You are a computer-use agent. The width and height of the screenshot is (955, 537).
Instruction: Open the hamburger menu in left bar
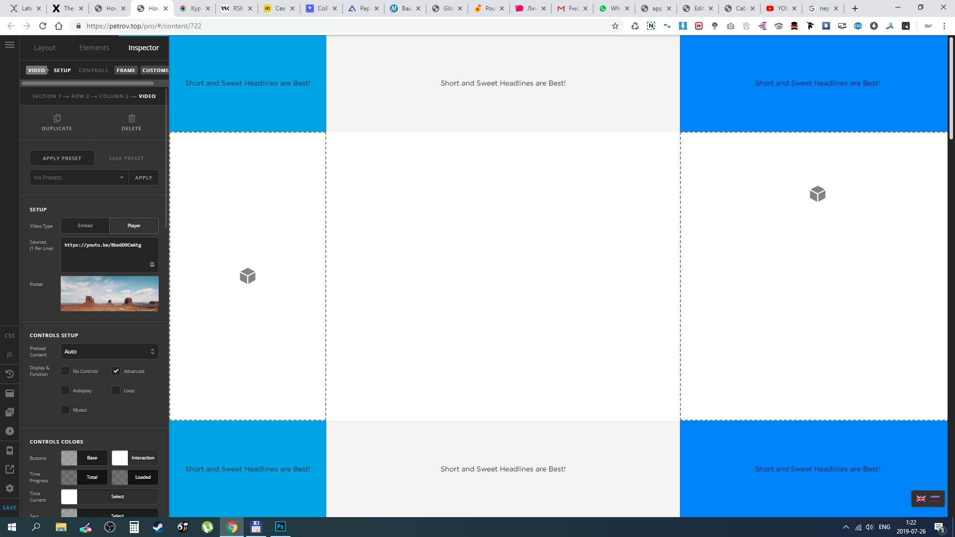[9, 45]
